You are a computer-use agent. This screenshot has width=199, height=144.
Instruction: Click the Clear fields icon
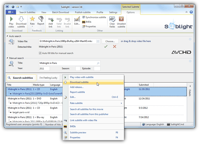tap(112, 19)
